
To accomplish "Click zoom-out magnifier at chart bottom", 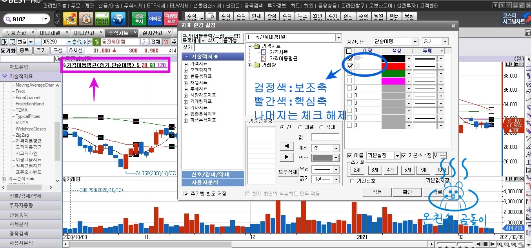I will point(506,244).
